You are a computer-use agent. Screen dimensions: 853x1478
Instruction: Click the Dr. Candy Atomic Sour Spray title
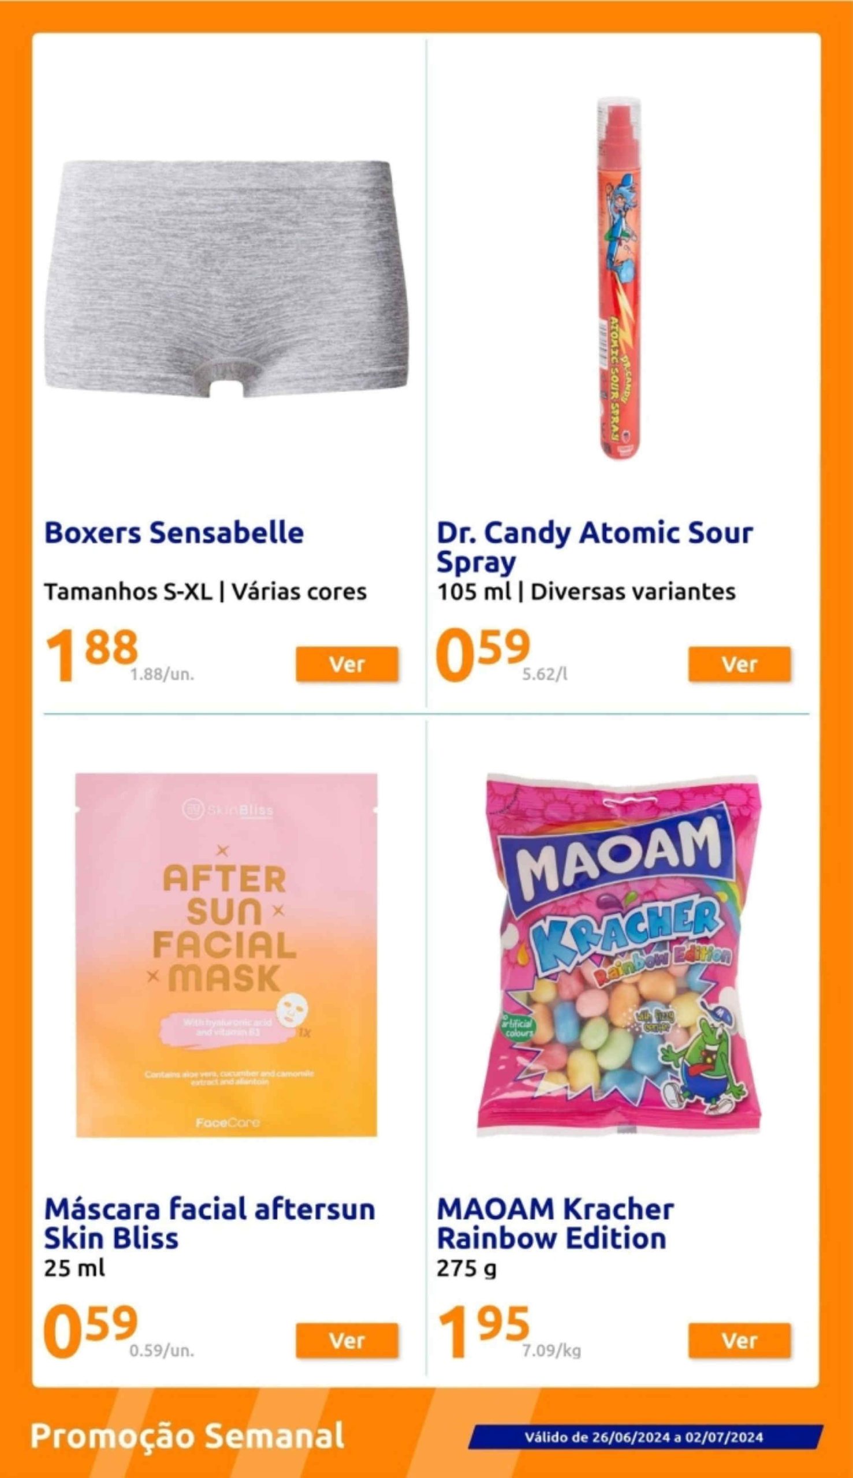pos(595,547)
